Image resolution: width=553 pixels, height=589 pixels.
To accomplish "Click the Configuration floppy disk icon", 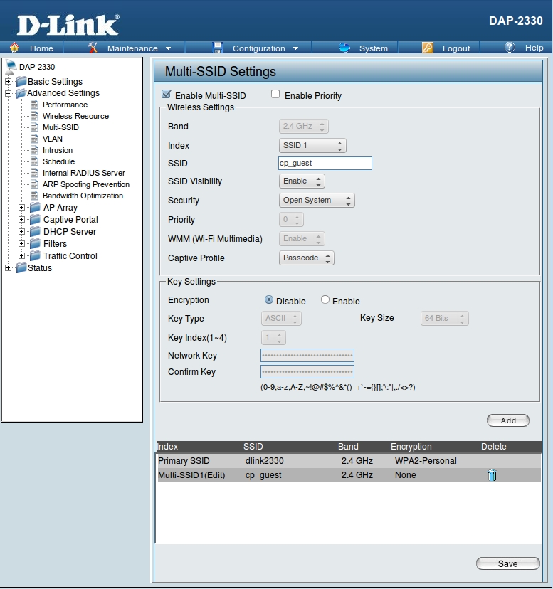I will (x=218, y=48).
